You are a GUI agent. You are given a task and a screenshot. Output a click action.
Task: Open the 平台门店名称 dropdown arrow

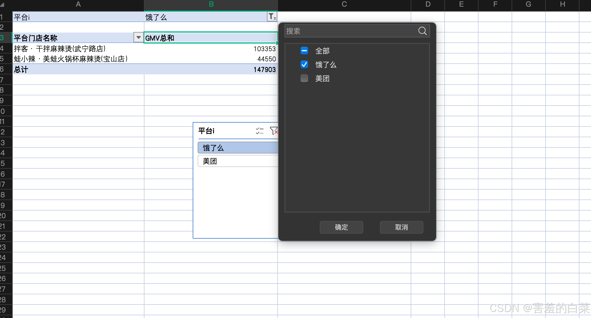(x=138, y=37)
